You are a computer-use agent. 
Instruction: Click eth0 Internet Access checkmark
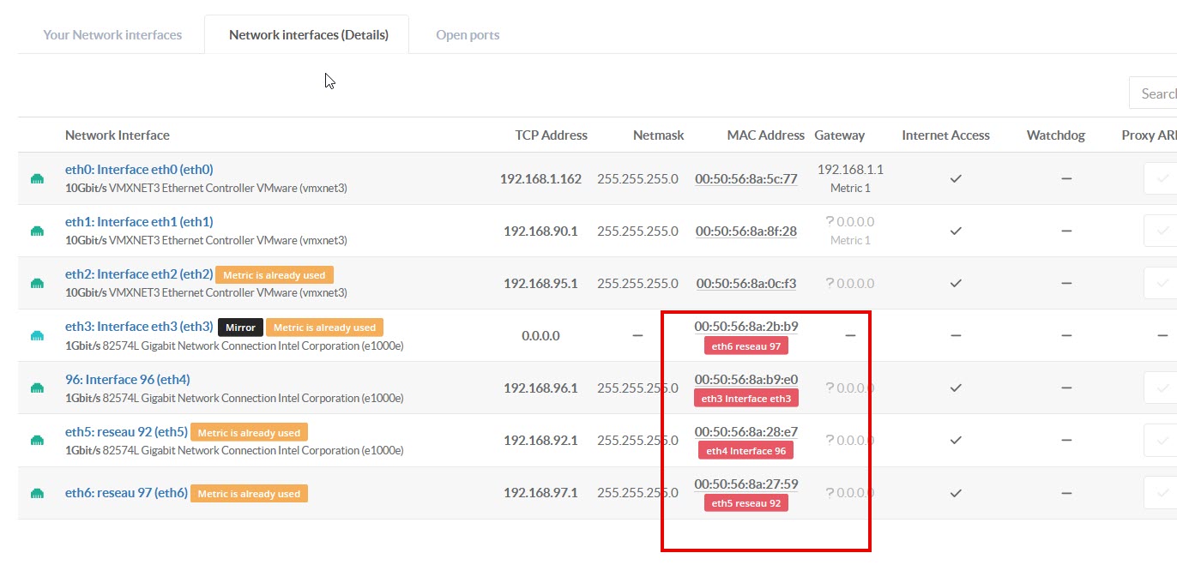(956, 179)
